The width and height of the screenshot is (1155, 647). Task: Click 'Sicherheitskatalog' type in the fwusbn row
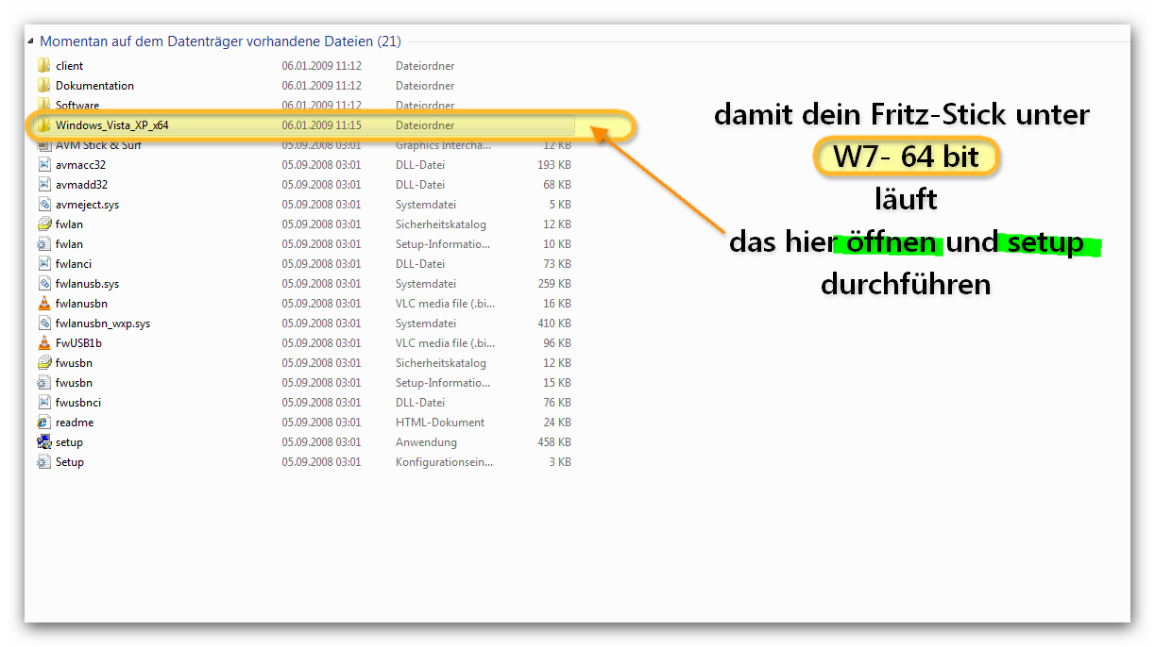[x=441, y=363]
